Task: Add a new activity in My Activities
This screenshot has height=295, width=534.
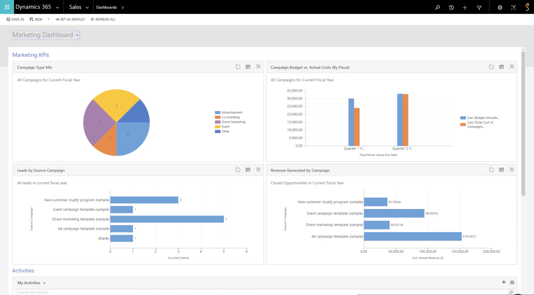Action: pos(503,282)
